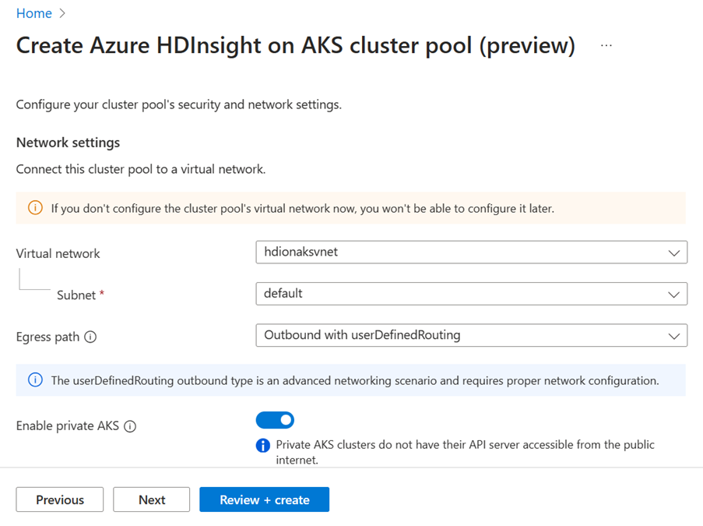
Task: Click the Previous button
Action: (x=59, y=500)
